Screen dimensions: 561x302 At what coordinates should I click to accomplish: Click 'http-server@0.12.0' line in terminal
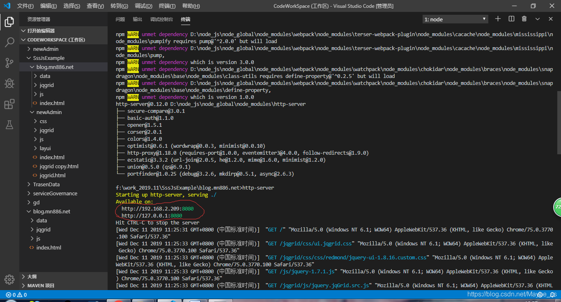211,104
